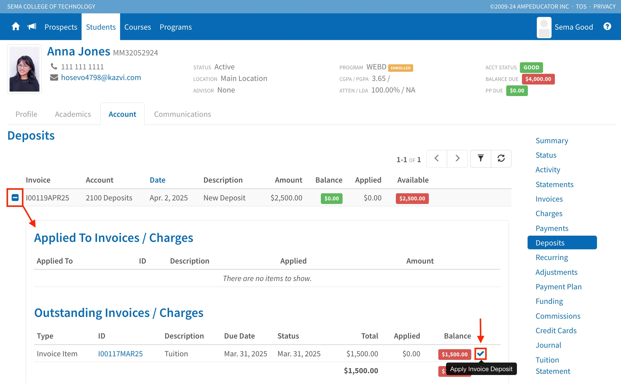Open the Invoices sidebar link

(549, 199)
